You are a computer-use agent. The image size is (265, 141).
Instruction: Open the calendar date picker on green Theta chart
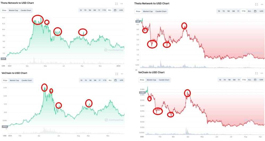point(115,10)
